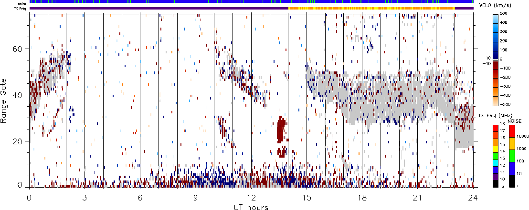Click x-axis tick label 9 under the plot

click(x=196, y=197)
